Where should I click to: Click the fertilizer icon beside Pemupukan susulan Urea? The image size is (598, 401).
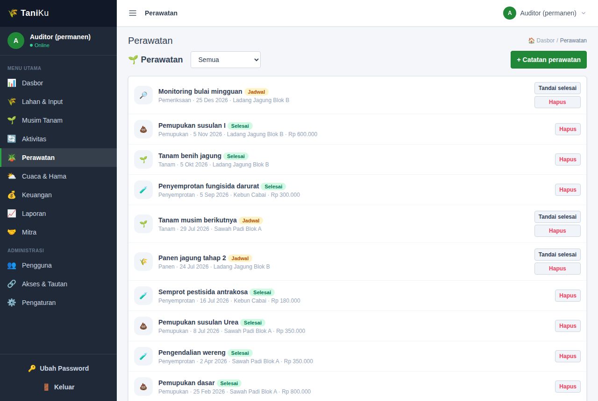(143, 326)
